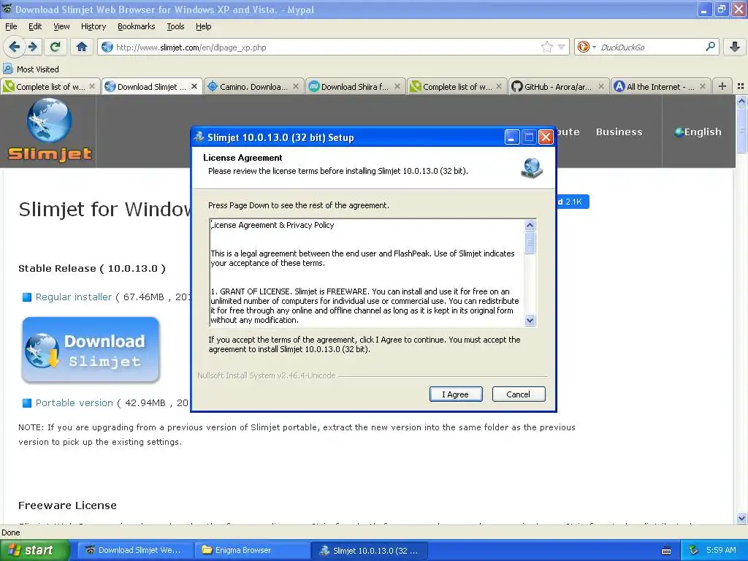Cancel the Slimjet setup dialog

[519, 394]
